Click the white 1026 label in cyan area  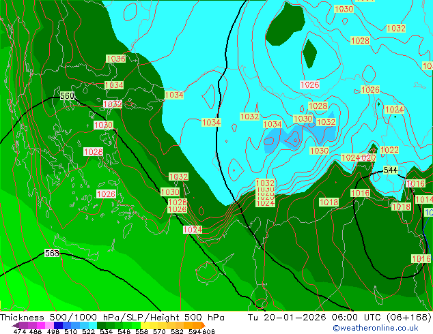point(309,85)
